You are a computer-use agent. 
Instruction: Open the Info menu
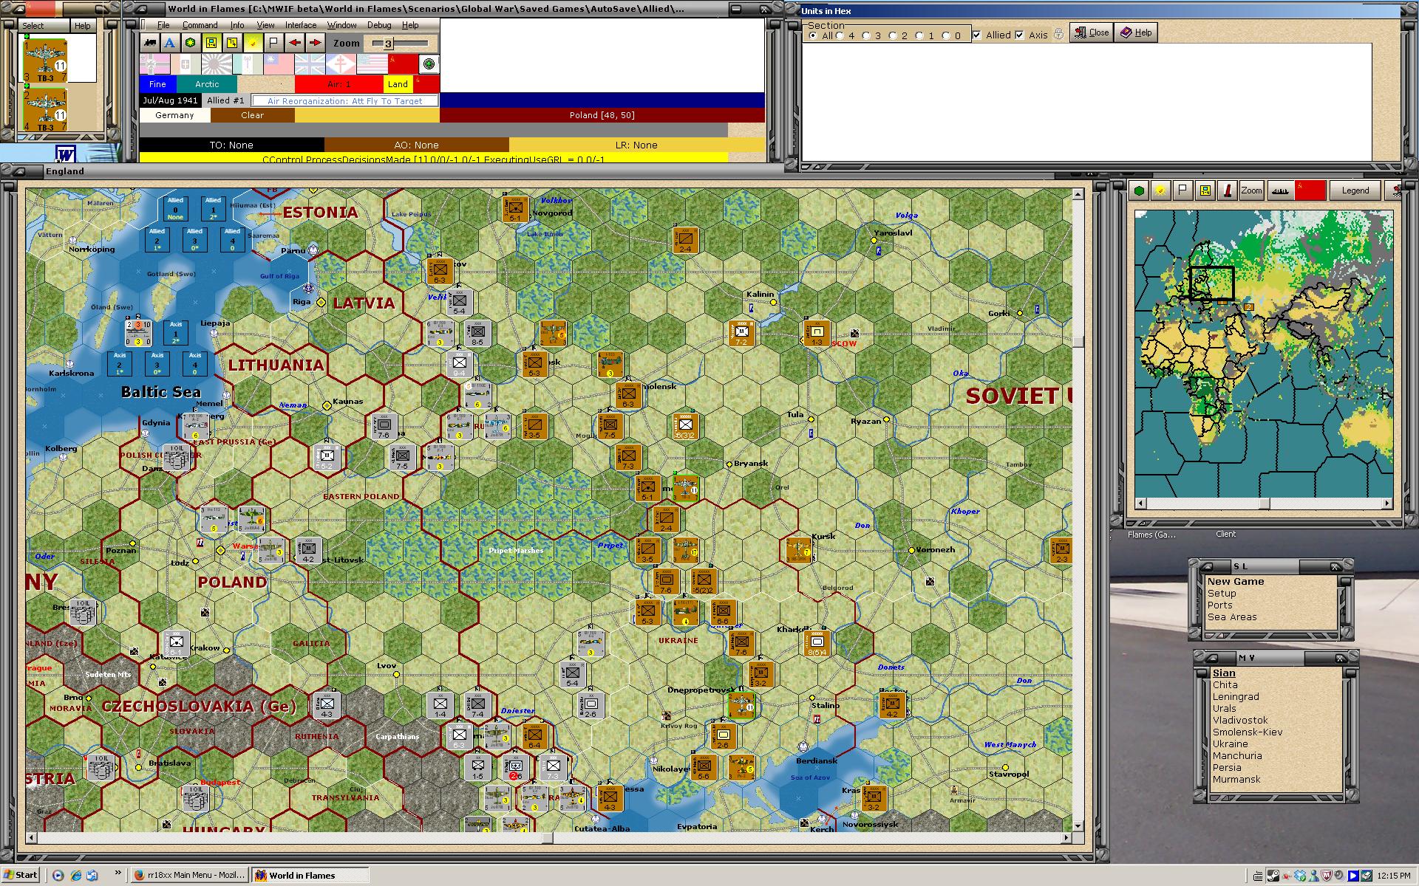point(236,25)
